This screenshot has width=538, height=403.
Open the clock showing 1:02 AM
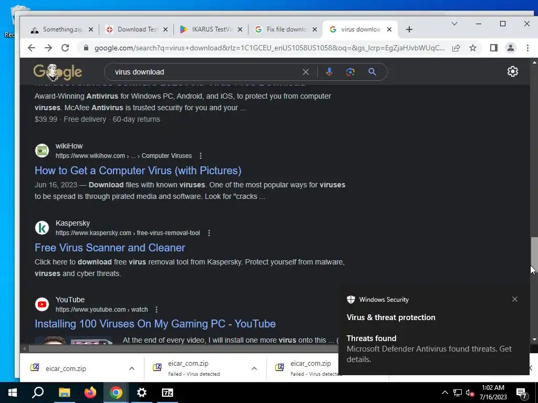[x=493, y=393]
